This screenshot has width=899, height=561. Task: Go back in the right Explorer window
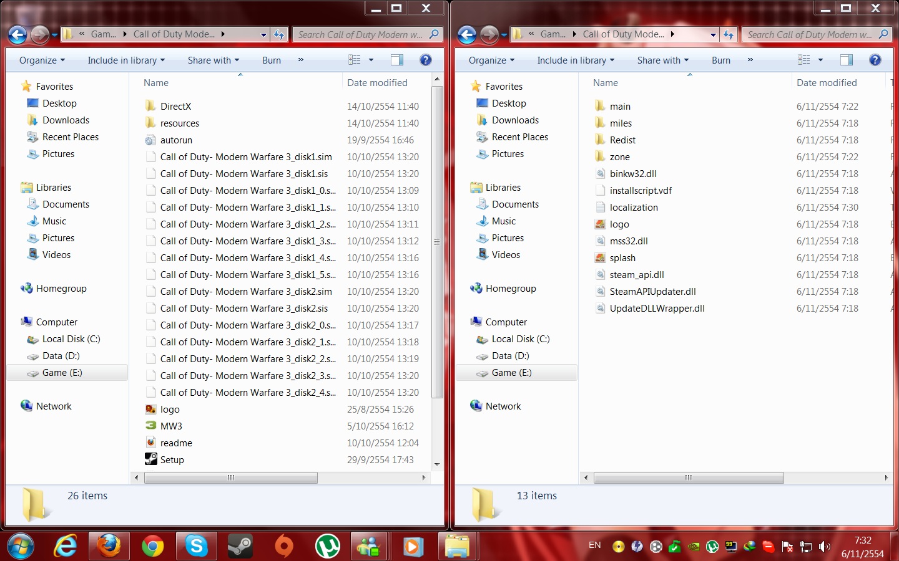[x=467, y=35]
